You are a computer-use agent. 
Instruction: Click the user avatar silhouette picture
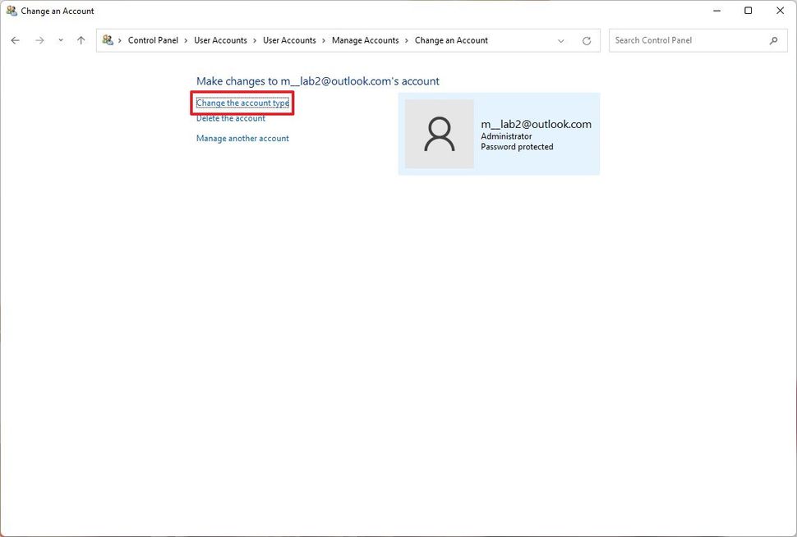[x=439, y=133]
